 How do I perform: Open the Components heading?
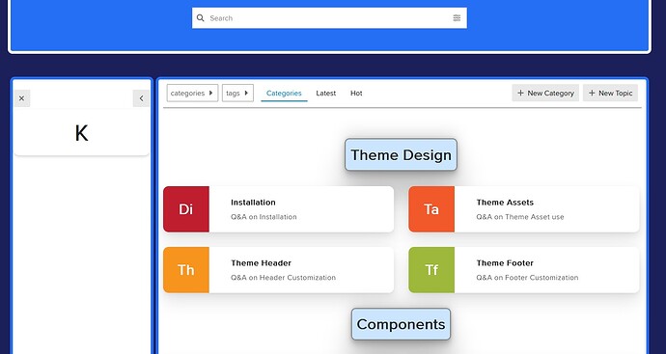coord(401,324)
